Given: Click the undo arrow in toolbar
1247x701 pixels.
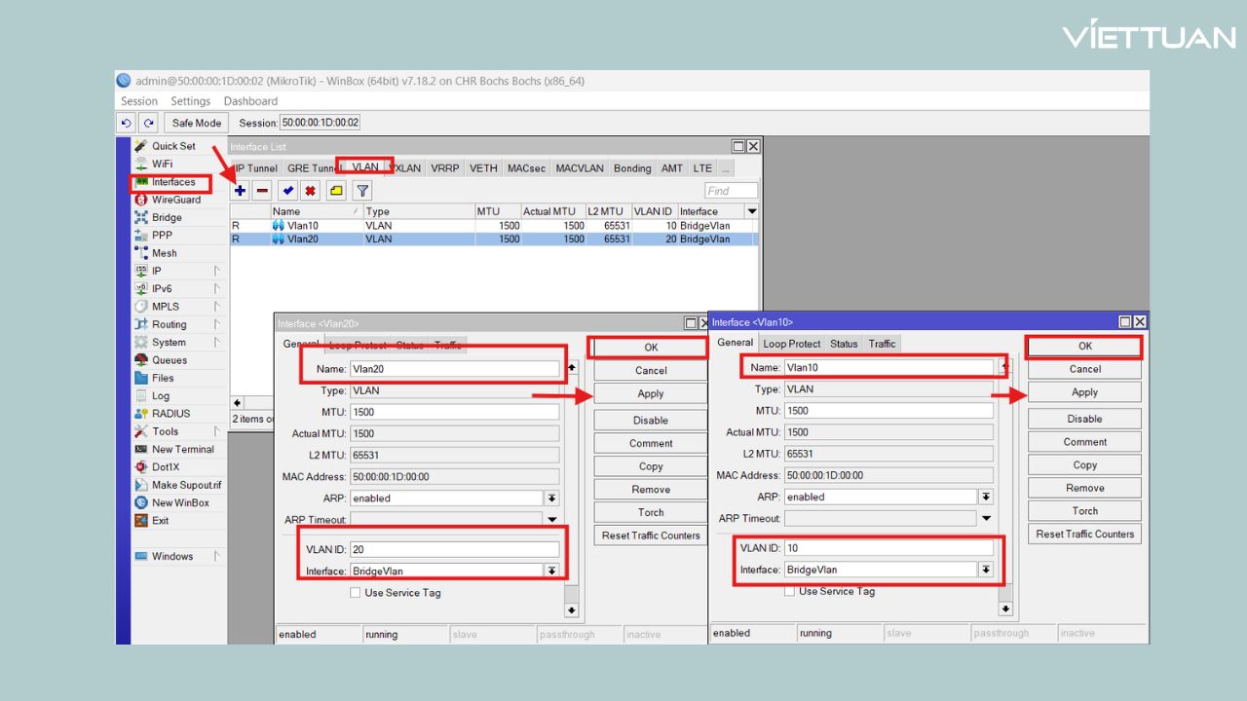Looking at the screenshot, I should click(126, 123).
